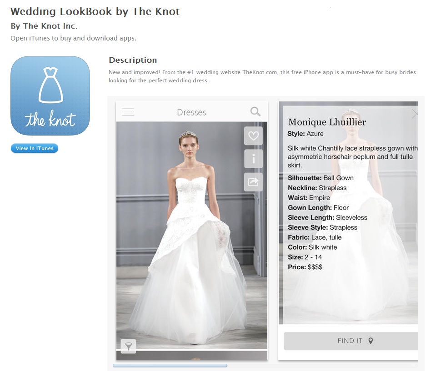
Task: Click the runway wedding dress photo
Action: (x=192, y=235)
